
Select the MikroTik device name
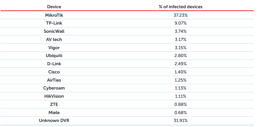(x=54, y=15)
